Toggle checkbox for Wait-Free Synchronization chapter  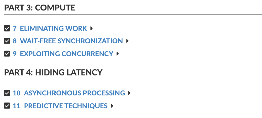pyautogui.click(x=7, y=41)
